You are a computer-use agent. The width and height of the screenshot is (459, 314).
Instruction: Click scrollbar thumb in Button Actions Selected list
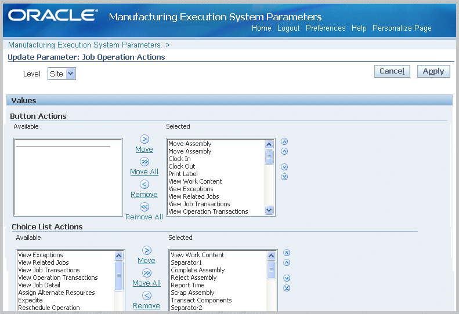tap(269, 158)
